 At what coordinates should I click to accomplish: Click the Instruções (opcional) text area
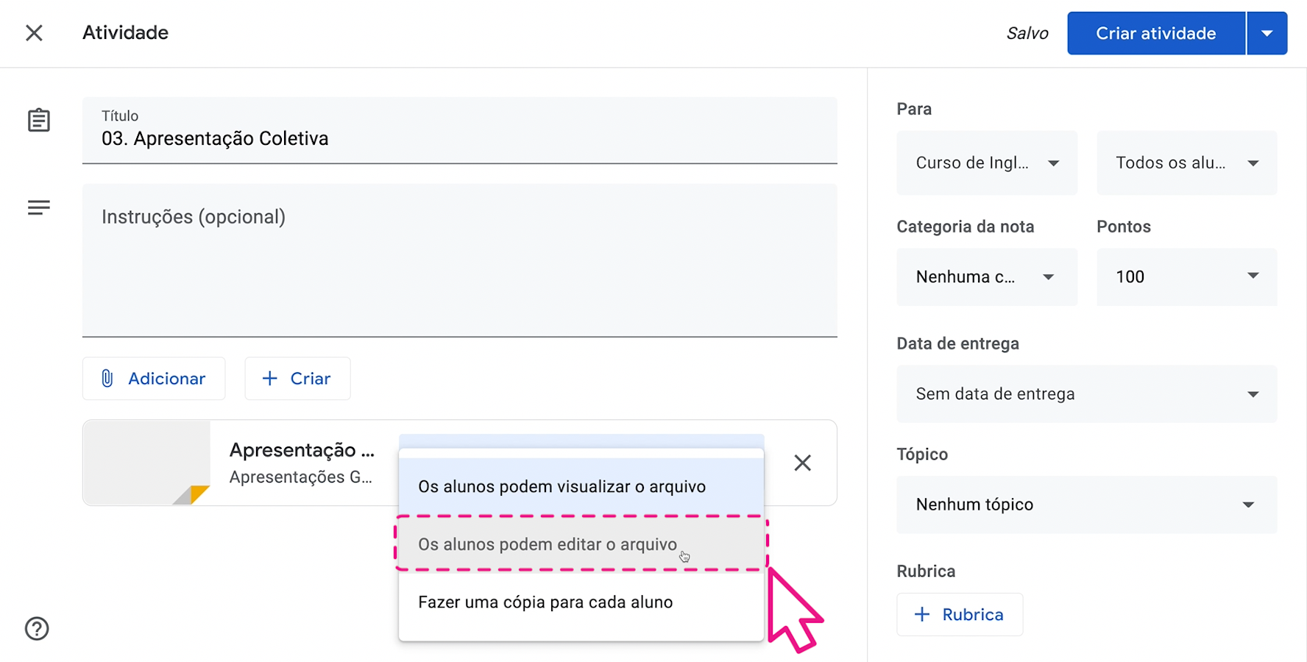click(460, 260)
